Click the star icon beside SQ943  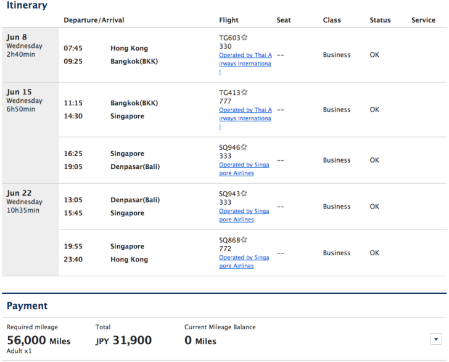pos(244,193)
